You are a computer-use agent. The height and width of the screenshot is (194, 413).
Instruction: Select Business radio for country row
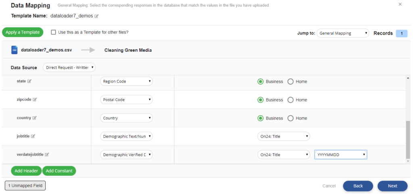[x=261, y=118]
